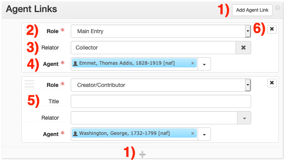284x161 pixels.
Task: Click the person icon in the Washington token
Action: 76,134
